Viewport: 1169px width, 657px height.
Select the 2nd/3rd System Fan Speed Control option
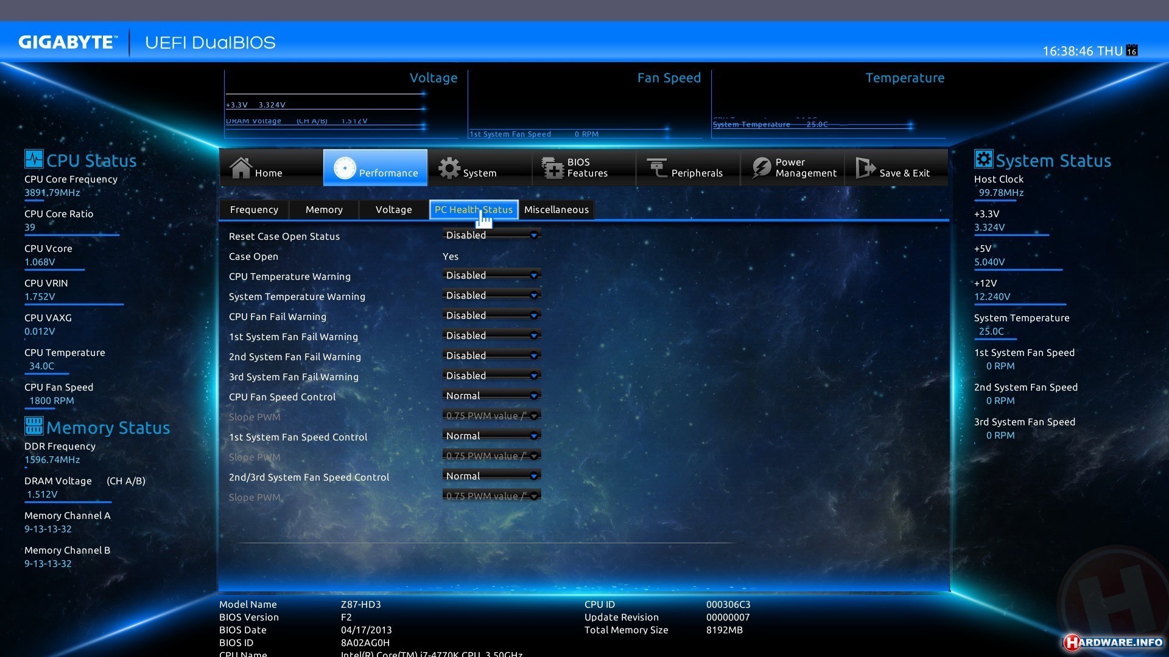(x=491, y=476)
